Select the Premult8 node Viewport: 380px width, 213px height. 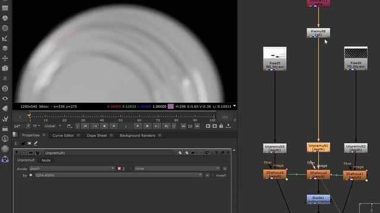coord(318,33)
